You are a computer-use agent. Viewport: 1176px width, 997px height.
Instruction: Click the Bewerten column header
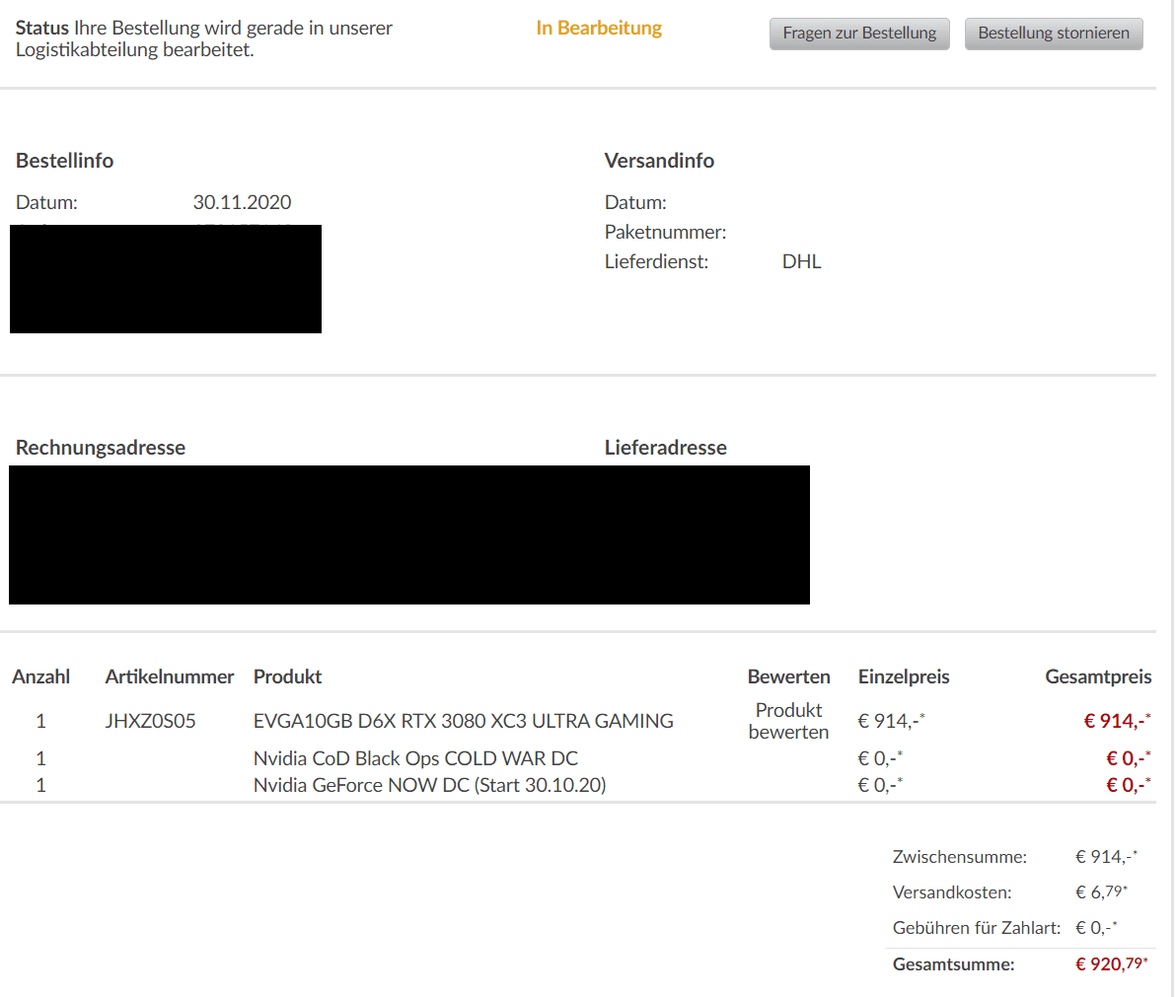pyautogui.click(x=789, y=677)
